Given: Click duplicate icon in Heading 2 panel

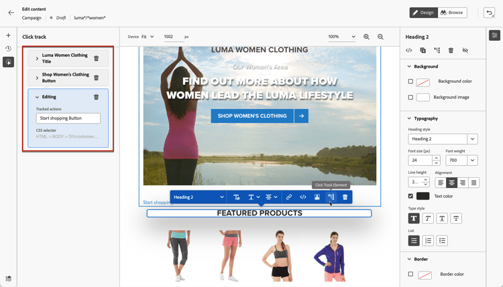Looking at the screenshot, I should [x=423, y=50].
